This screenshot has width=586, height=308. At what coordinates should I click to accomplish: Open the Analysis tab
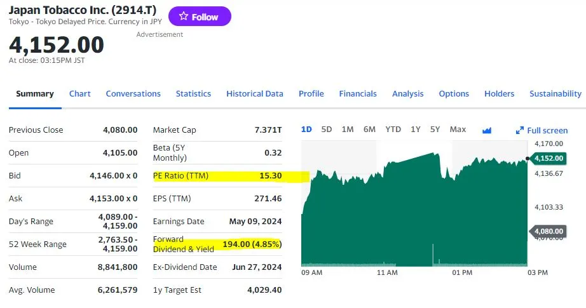coord(408,94)
